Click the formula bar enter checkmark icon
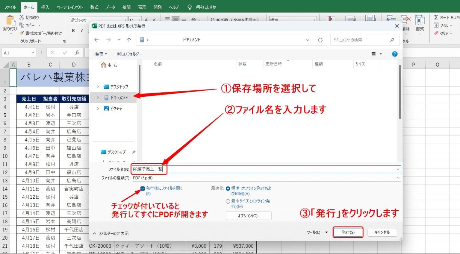Screen dimensions: 460x254 click(x=65, y=53)
